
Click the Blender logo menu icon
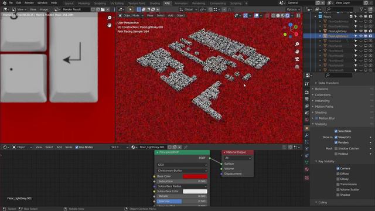point(4,3)
